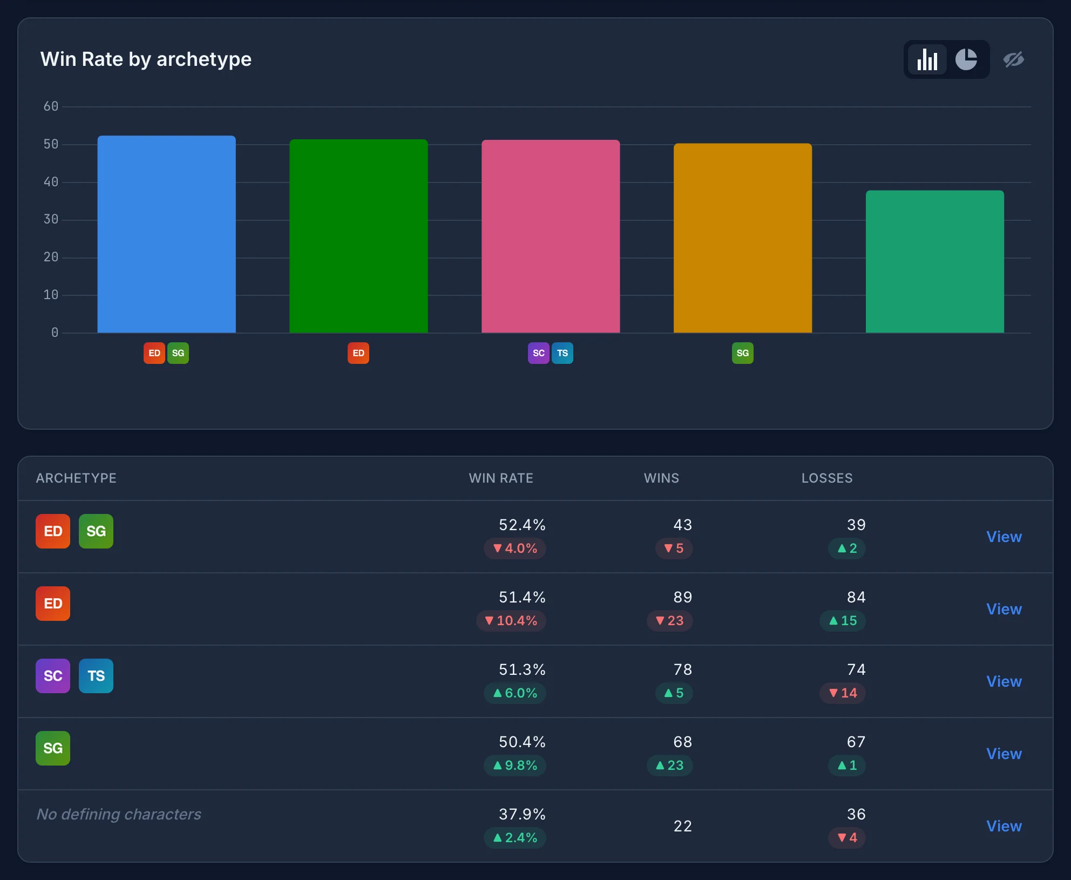Click the 10.4% decrease badge
Screen dimensions: 1071x880
point(511,621)
